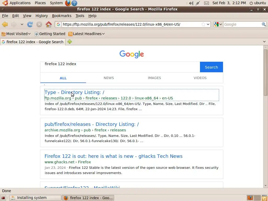Screen dimensions: 268x201
Task: Click the show desktop icon in the bottom panel
Action: 3,198
